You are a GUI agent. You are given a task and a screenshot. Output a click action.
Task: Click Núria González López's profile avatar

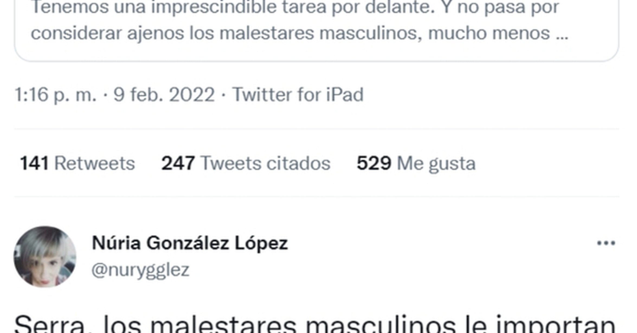(45, 257)
